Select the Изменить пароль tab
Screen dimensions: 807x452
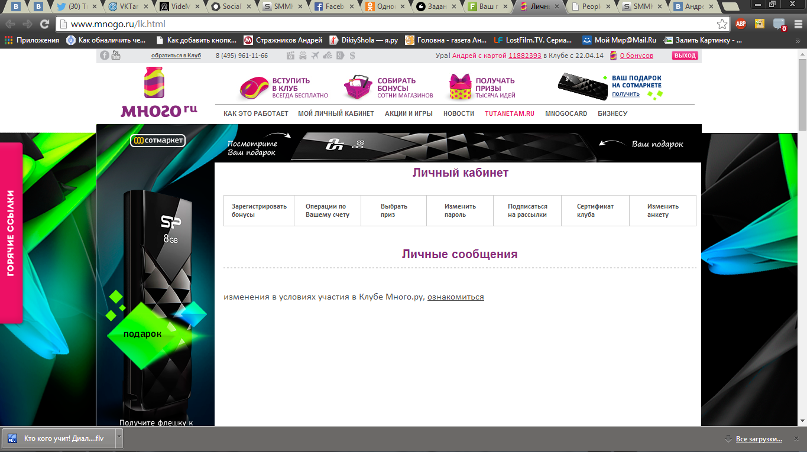(460, 210)
